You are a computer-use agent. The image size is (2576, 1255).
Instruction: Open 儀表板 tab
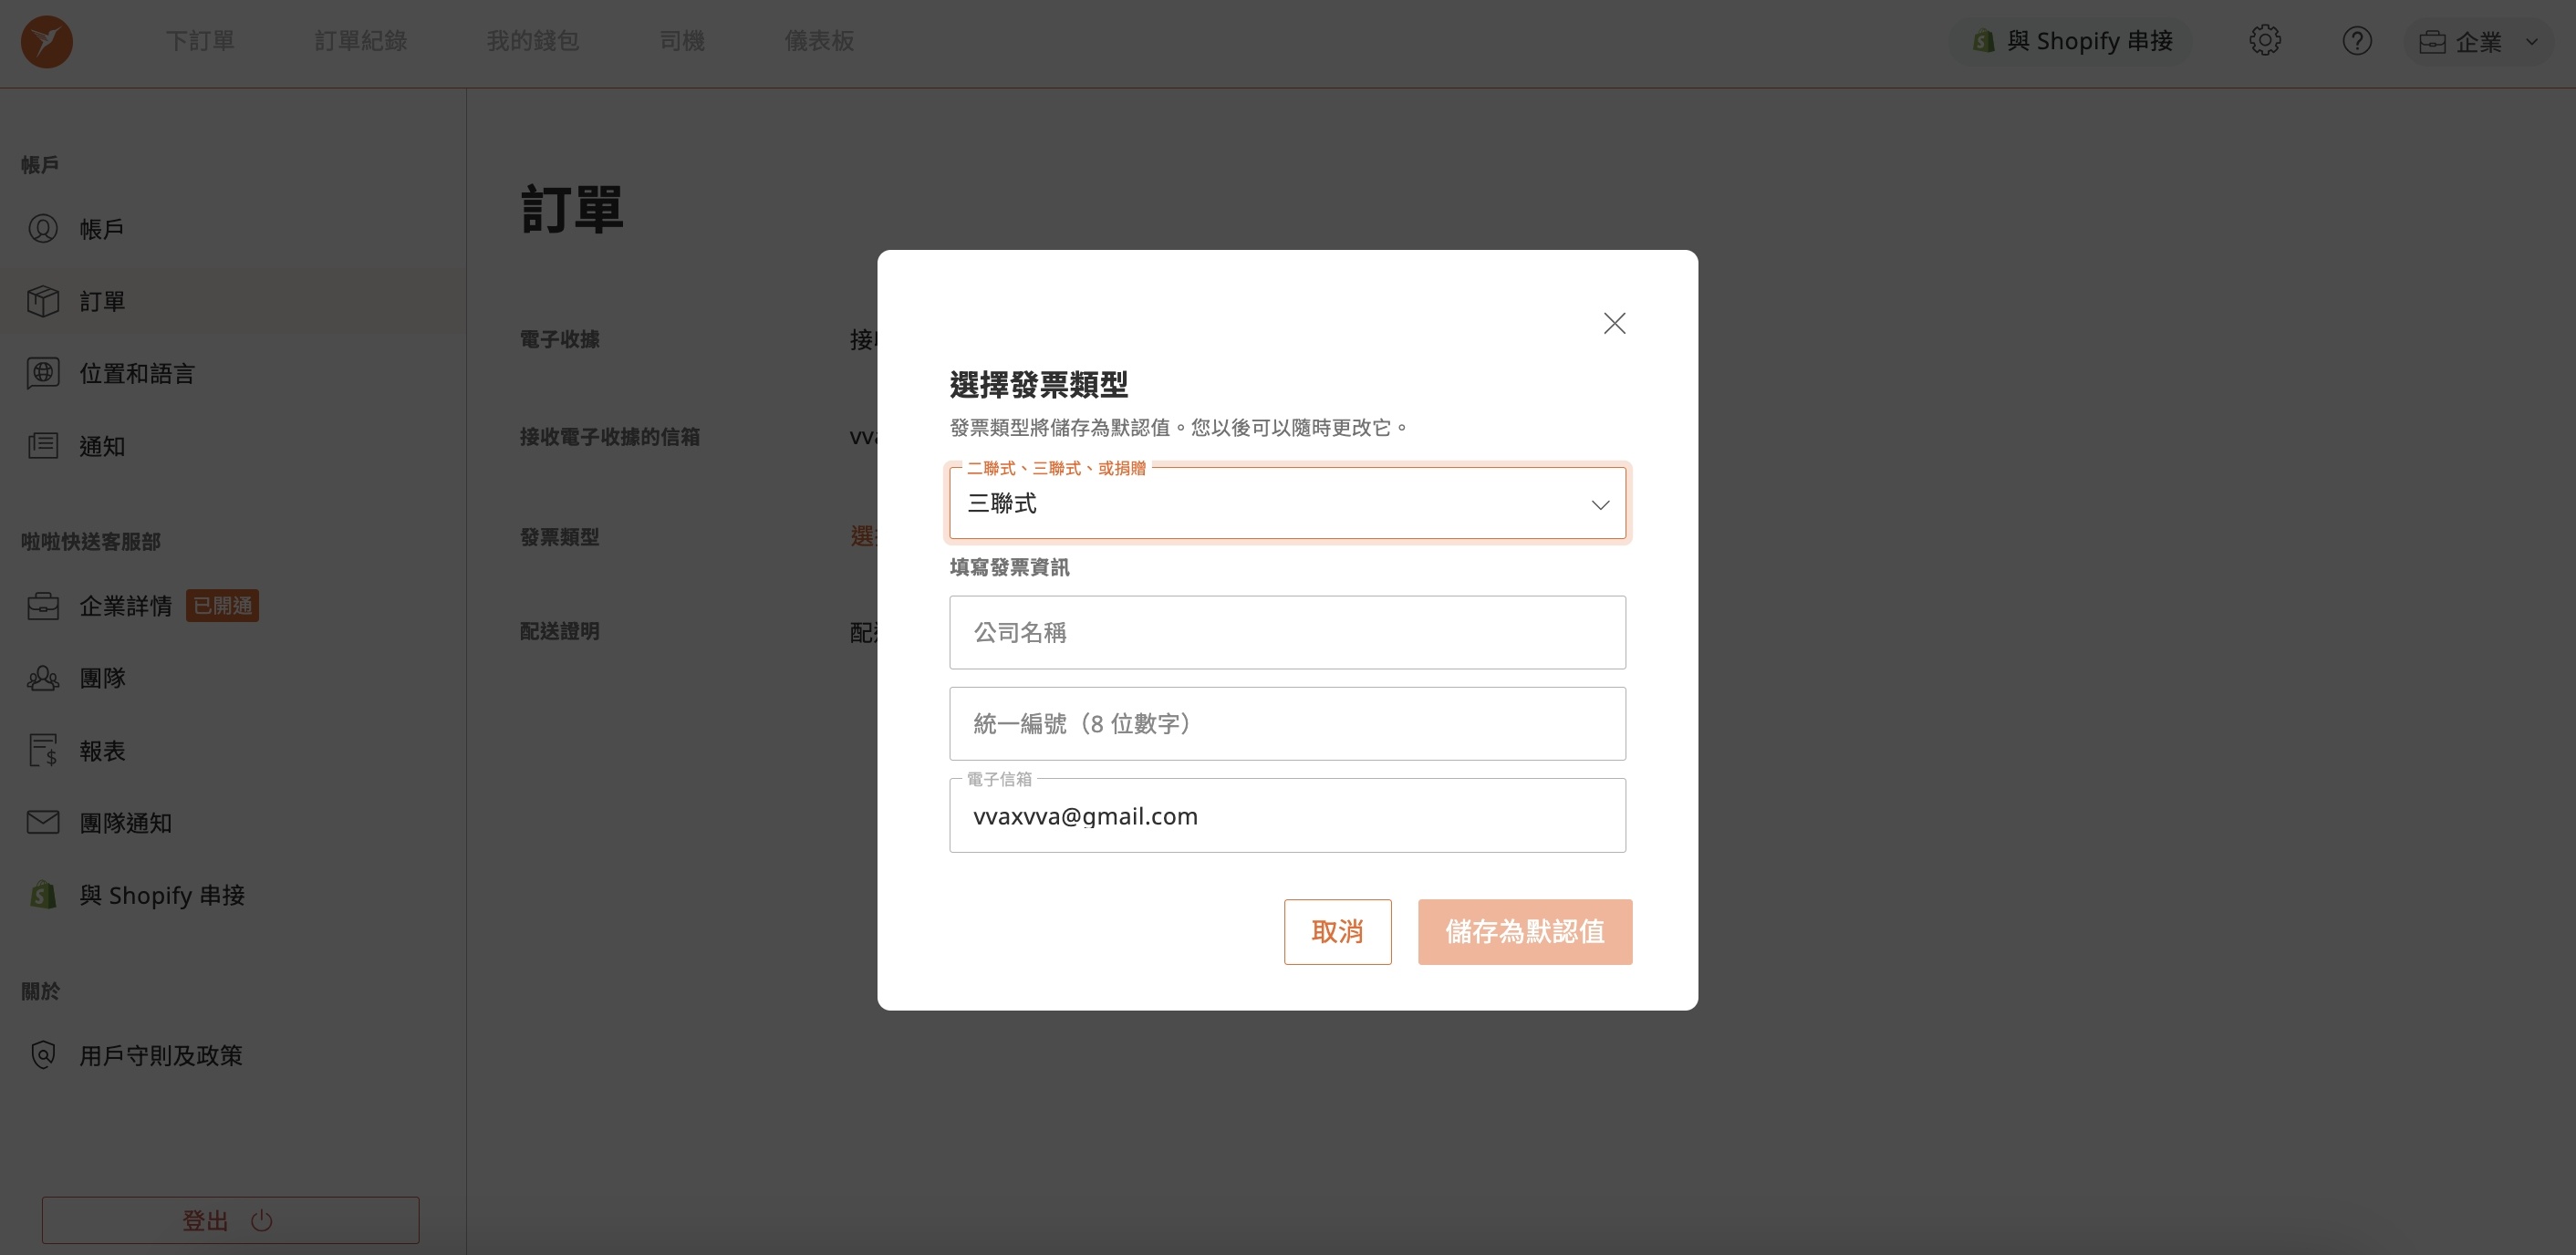819,41
